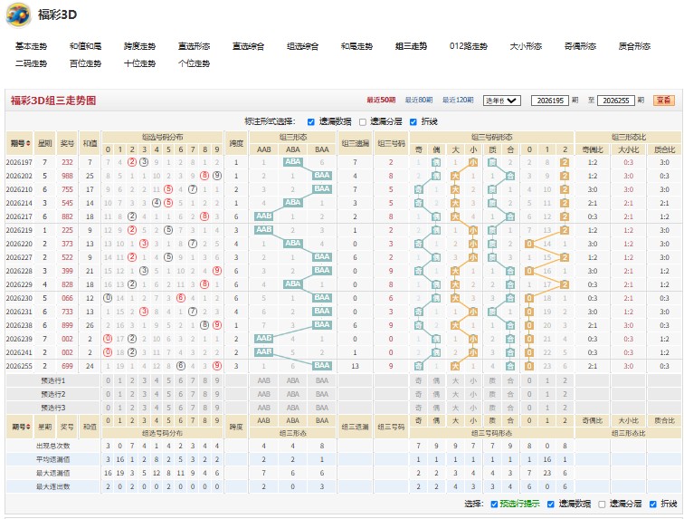The image size is (684, 519).
Task: Open the 和值和尾 tab
Action: [85, 46]
